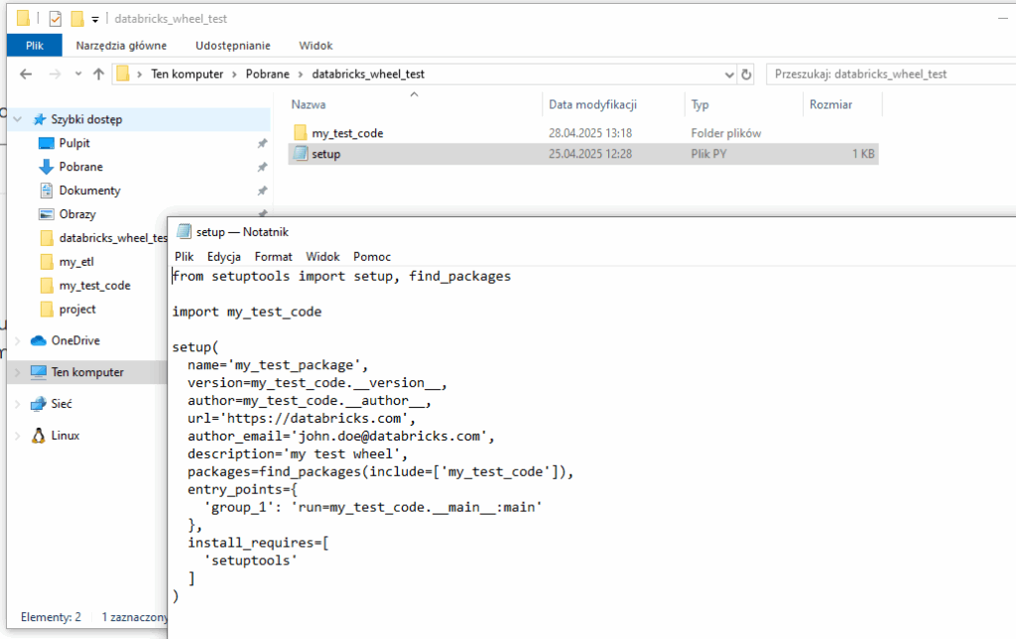Image resolution: width=1016 pixels, height=639 pixels.
Task: Open the Widok ribbon tab
Action: point(316,46)
